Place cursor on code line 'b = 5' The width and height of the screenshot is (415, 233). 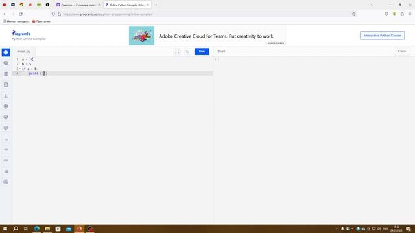tap(27, 64)
